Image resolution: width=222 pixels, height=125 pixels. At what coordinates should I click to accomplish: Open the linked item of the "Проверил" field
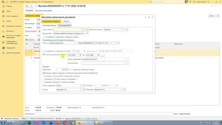tap(125, 90)
